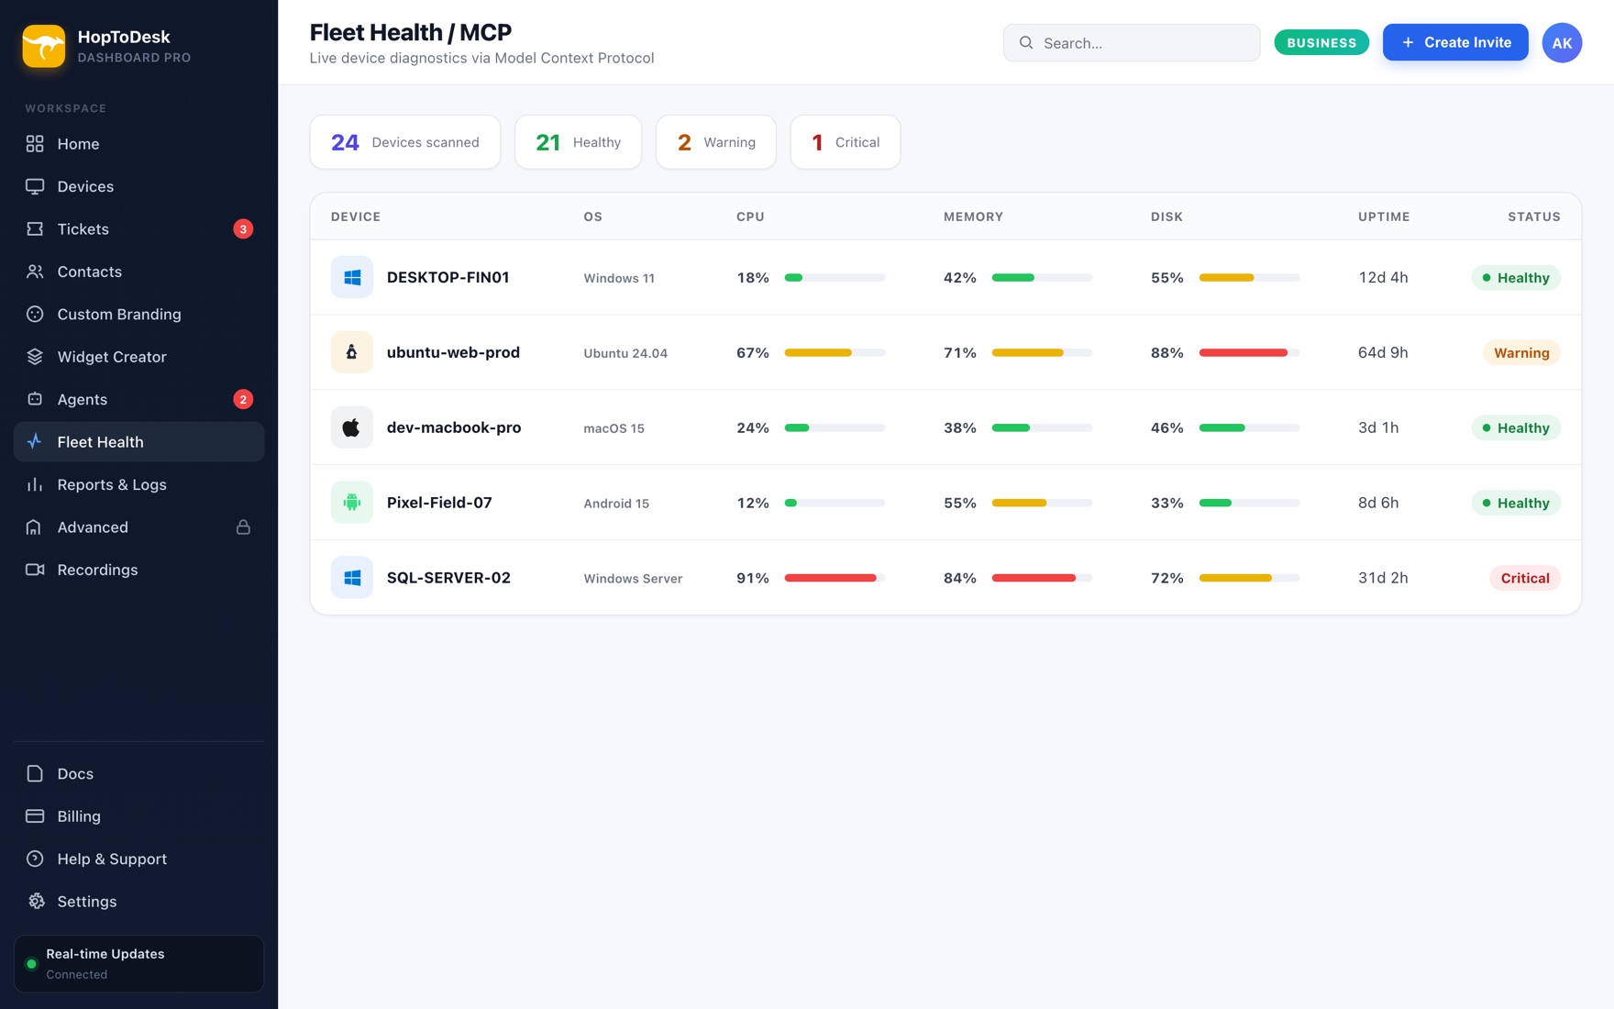Click the Apple icon for dev-macbook-pro

tap(352, 427)
